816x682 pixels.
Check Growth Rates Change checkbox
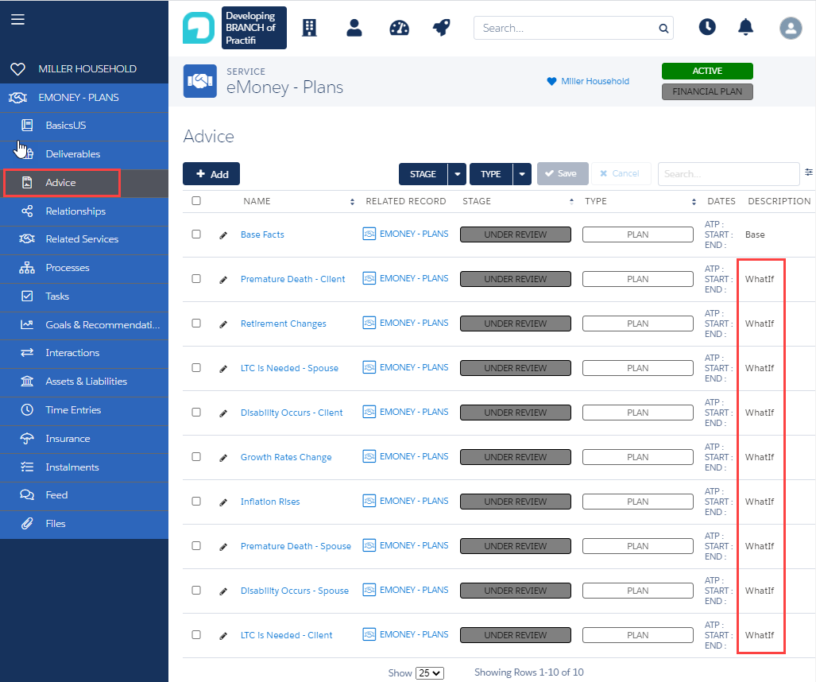(196, 456)
